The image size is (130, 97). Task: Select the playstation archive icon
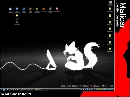17,23
